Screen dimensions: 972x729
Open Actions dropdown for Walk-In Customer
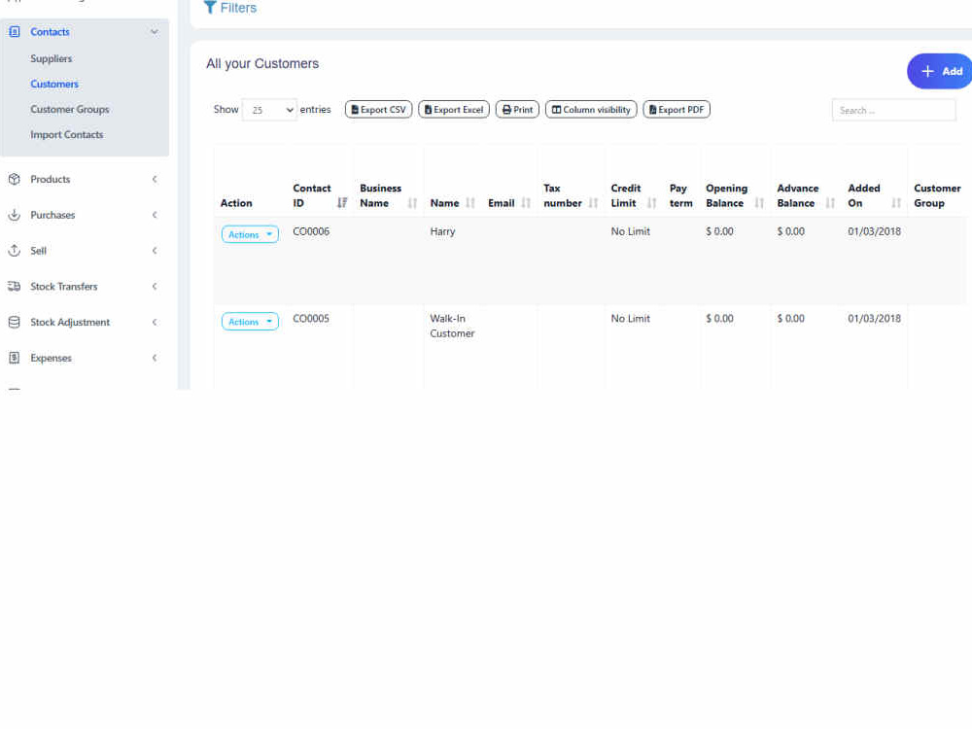pyautogui.click(x=250, y=321)
